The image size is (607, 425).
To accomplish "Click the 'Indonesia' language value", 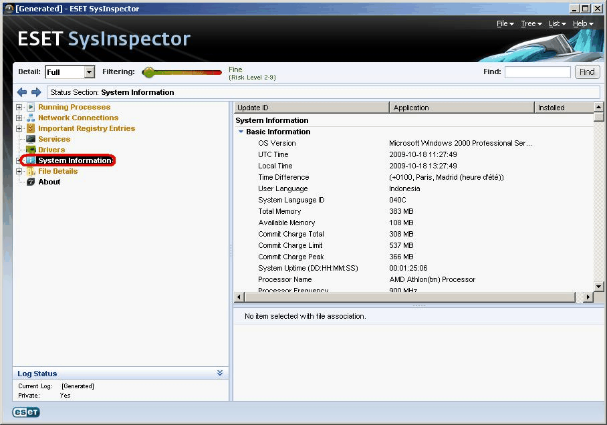I will click(x=404, y=188).
